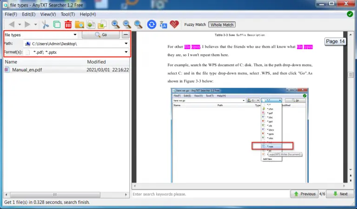Zoom in with the plus magnifier

click(116, 24)
